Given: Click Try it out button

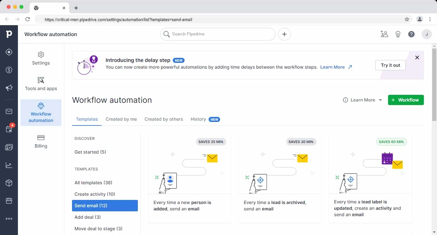Looking at the screenshot, I should pos(390,65).
